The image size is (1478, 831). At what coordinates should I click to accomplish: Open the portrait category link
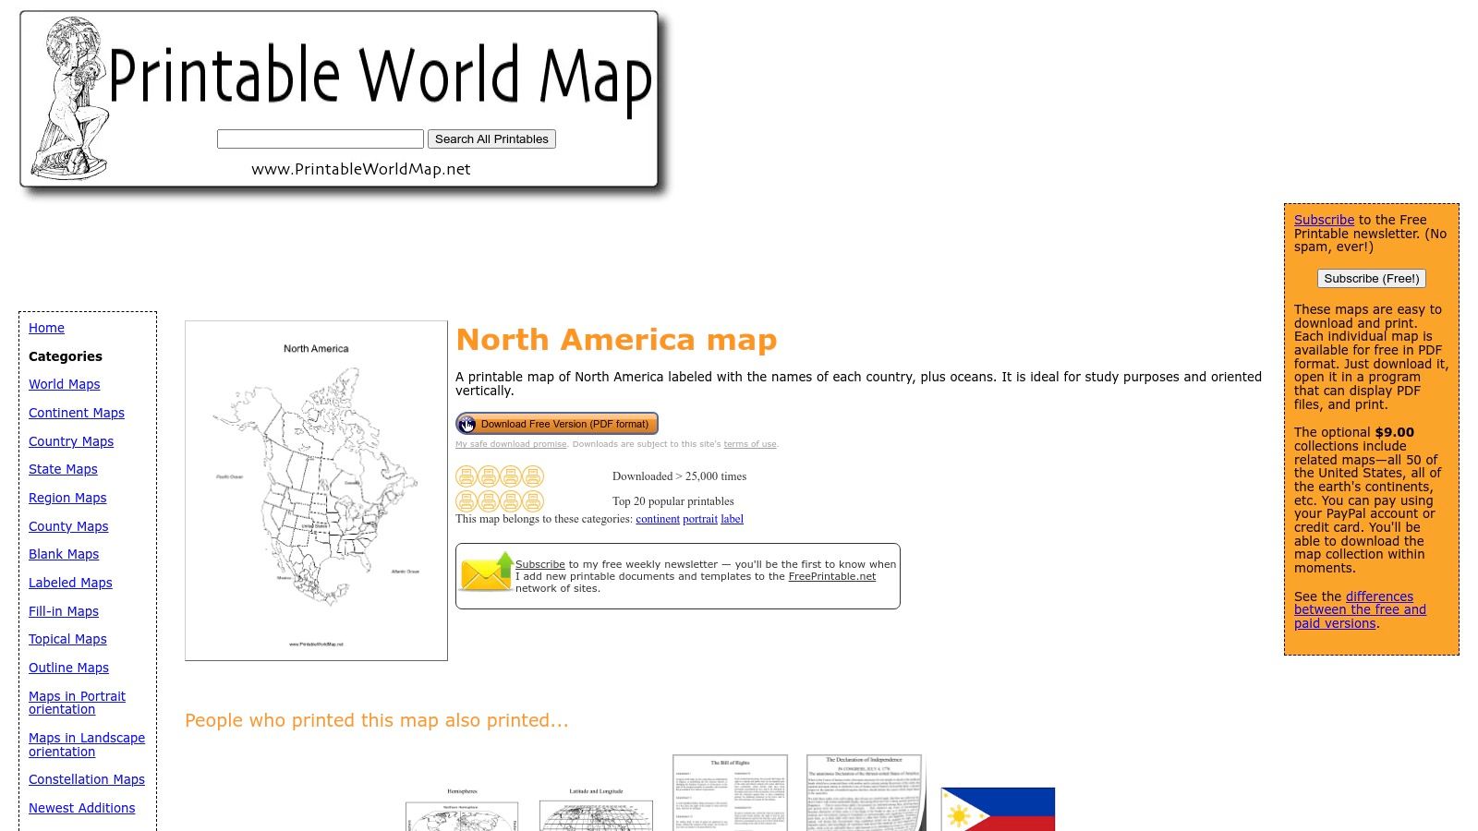pos(699,519)
